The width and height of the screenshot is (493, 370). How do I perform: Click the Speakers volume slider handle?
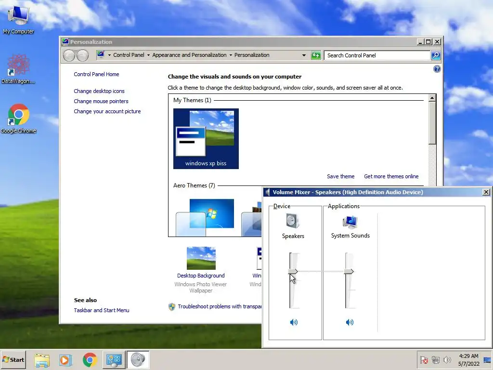(293, 272)
